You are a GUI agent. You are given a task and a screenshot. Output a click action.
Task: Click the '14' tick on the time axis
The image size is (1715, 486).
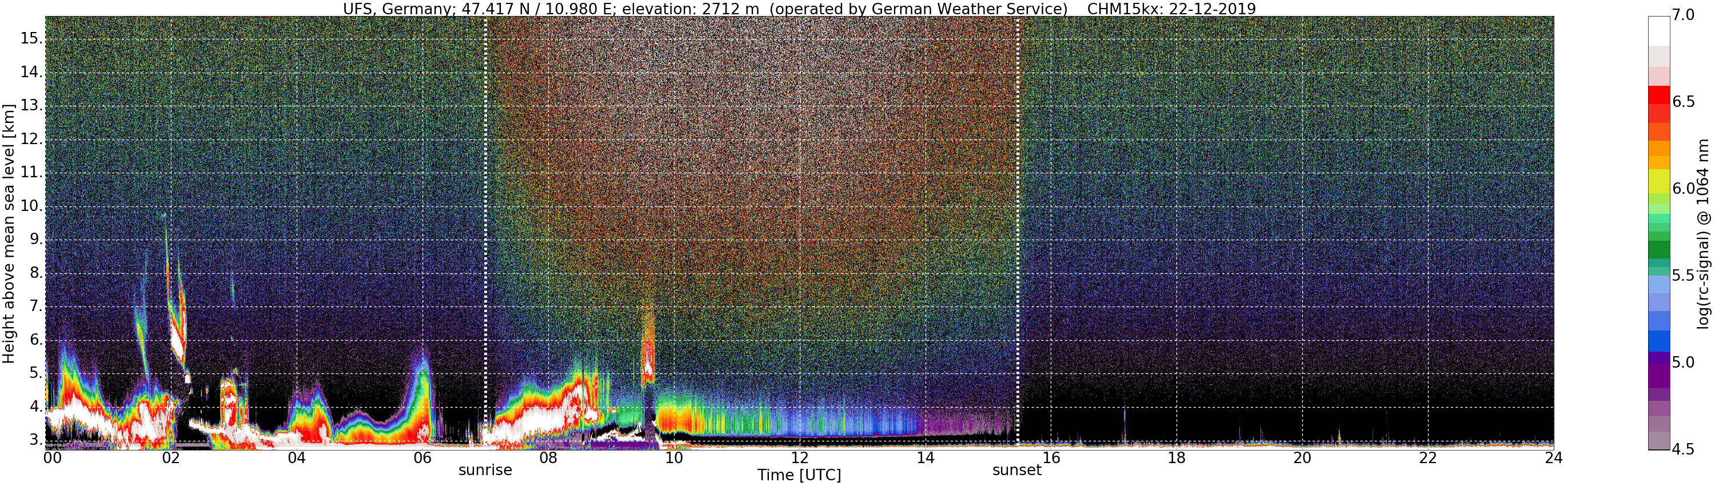[x=926, y=458]
